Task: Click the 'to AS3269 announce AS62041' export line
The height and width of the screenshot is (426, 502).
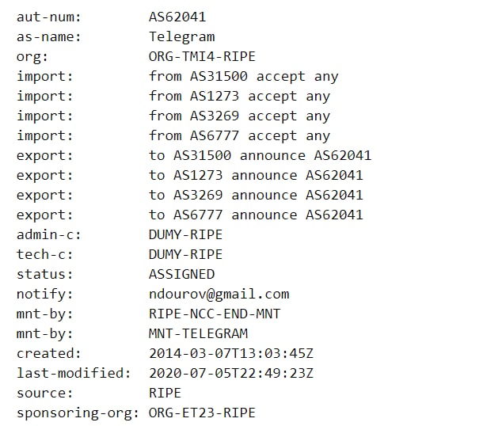Action: (256, 195)
